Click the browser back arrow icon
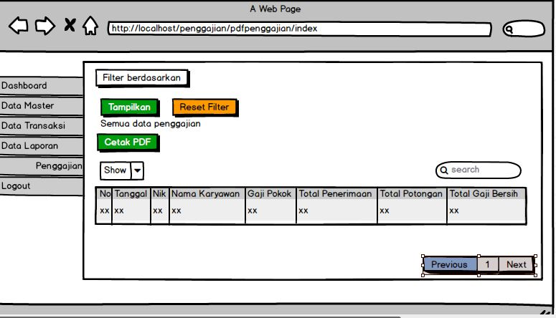The image size is (556, 318). coord(19,26)
